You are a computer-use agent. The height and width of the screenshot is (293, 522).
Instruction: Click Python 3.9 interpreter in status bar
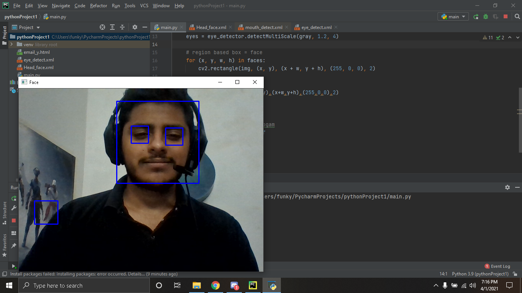point(480,274)
